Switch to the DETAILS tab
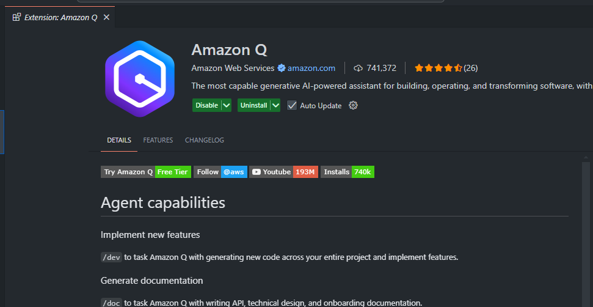Viewport: 593px width, 307px height. click(x=119, y=140)
